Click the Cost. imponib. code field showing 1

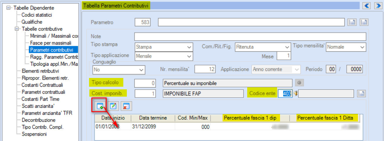tap(145, 93)
